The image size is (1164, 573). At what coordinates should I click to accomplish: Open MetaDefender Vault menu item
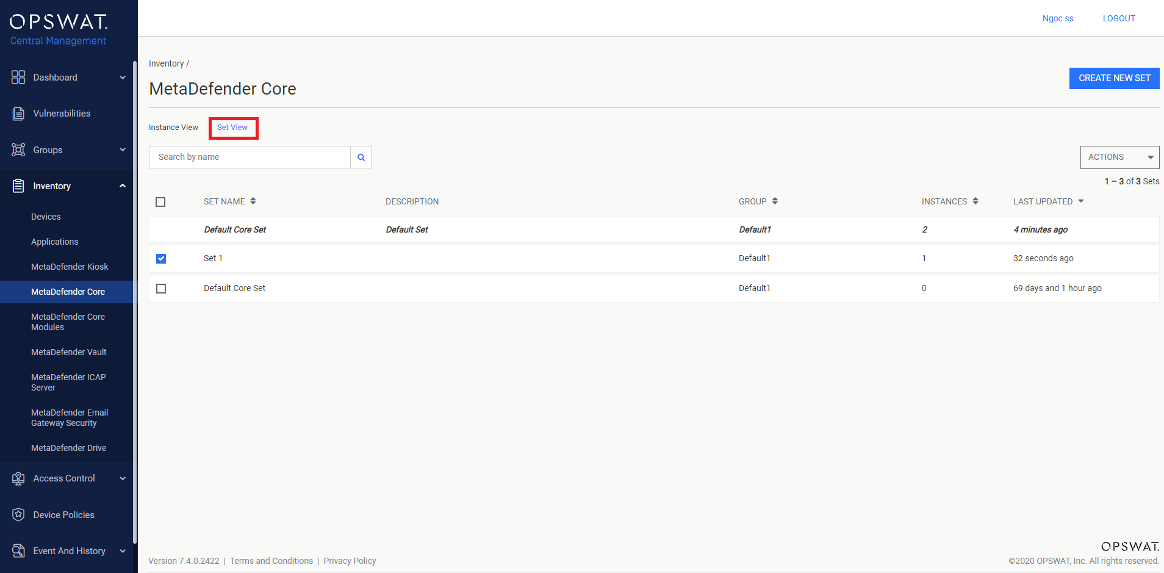[x=69, y=352]
